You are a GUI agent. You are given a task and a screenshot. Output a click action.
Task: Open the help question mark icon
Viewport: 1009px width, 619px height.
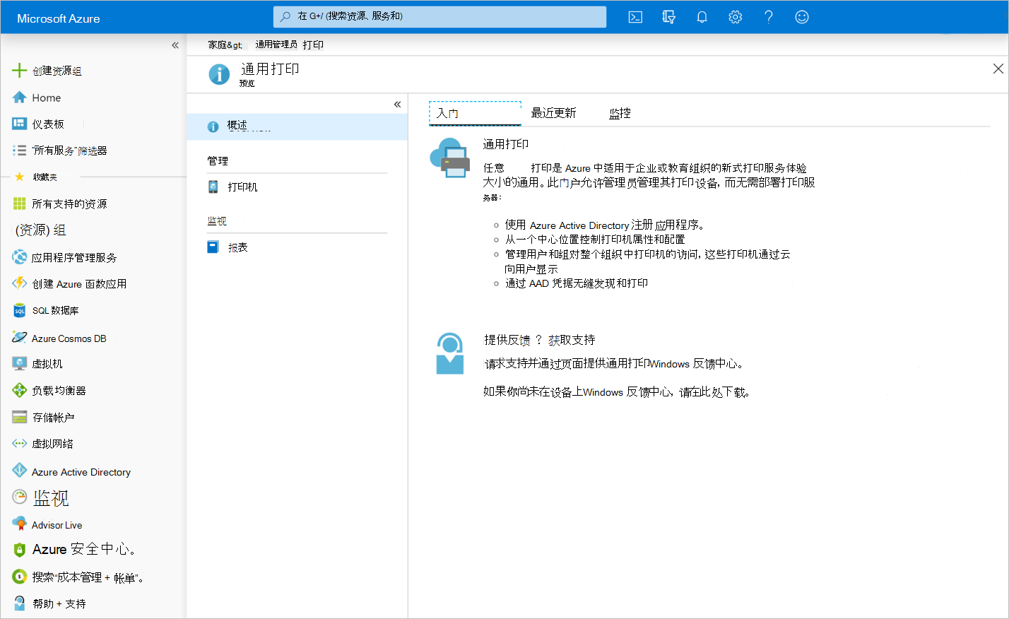pyautogui.click(x=768, y=17)
